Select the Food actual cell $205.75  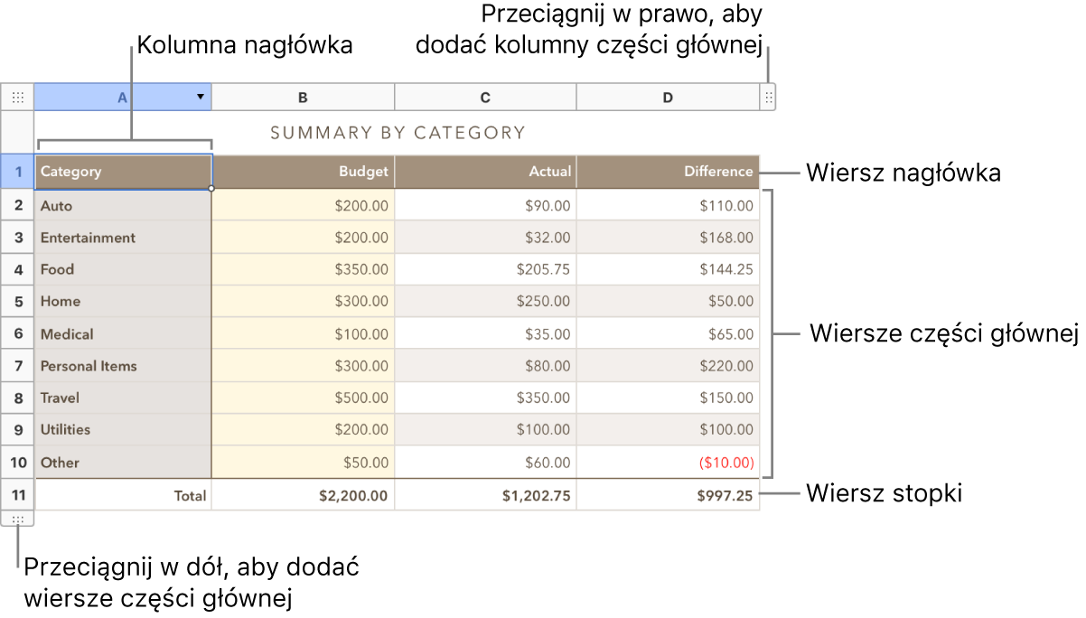pyautogui.click(x=485, y=269)
